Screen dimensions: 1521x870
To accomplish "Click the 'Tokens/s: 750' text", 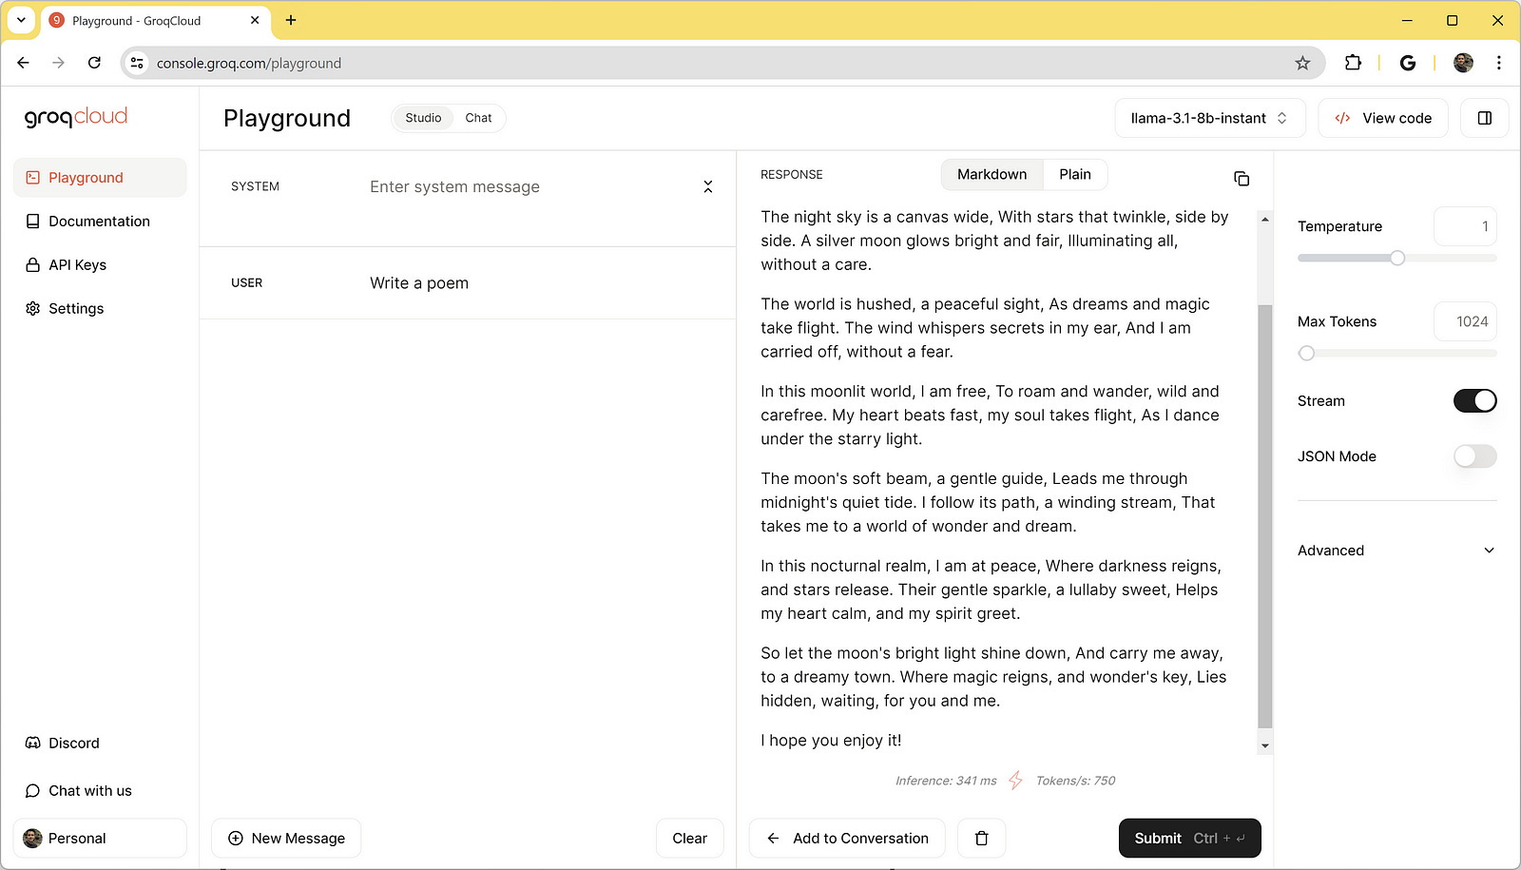I will click(1075, 781).
